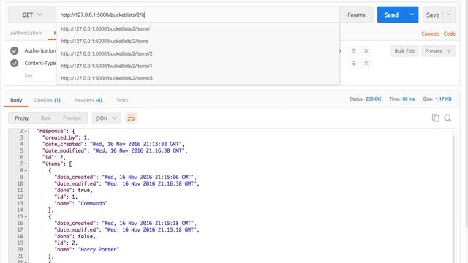
Task: Toggle line wrap icon in response
Action: [131, 118]
